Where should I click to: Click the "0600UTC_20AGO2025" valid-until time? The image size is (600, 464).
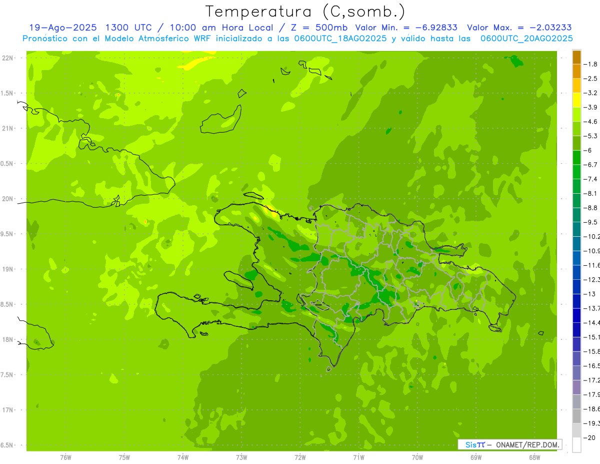pyautogui.click(x=526, y=39)
